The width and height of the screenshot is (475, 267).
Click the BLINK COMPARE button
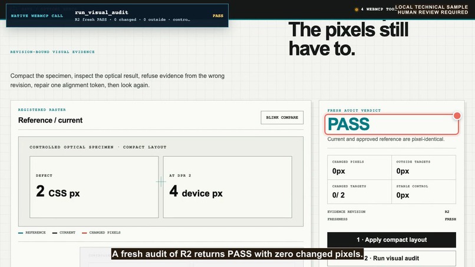[x=282, y=118]
